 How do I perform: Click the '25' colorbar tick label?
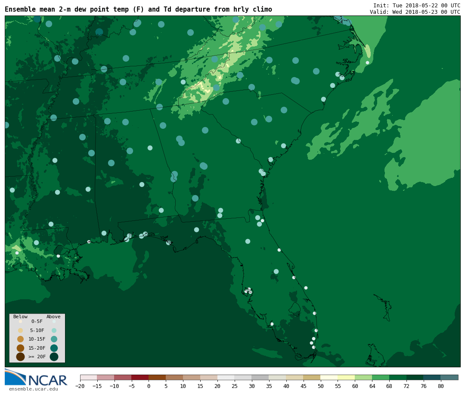235,386
